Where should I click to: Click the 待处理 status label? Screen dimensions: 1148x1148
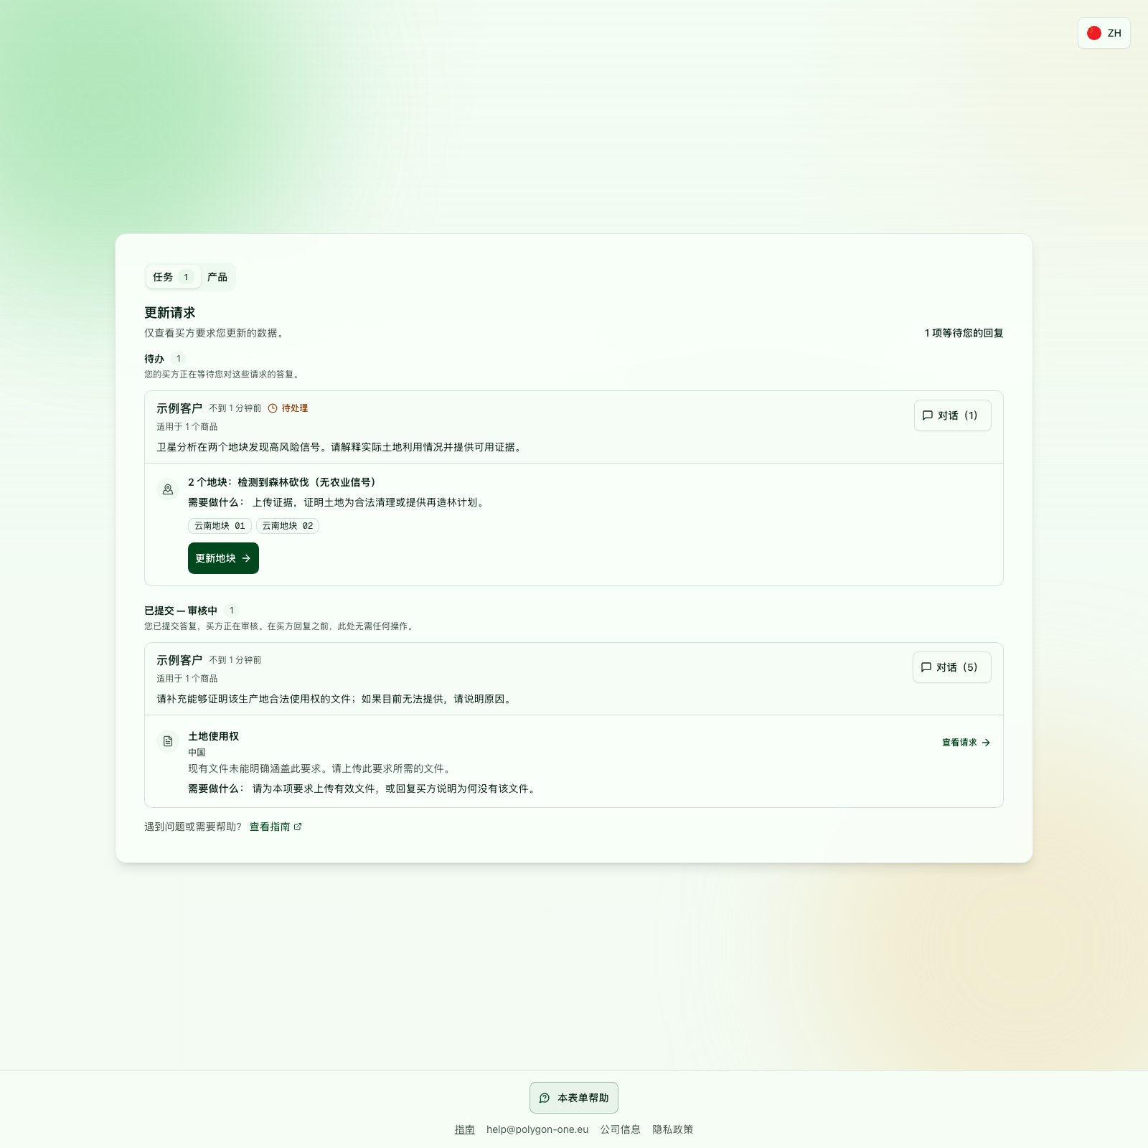[295, 408]
